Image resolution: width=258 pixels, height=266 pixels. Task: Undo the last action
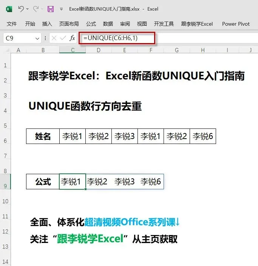pos(21,9)
